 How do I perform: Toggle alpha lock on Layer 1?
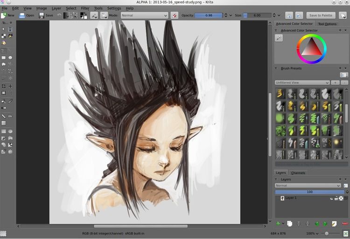[342, 198]
